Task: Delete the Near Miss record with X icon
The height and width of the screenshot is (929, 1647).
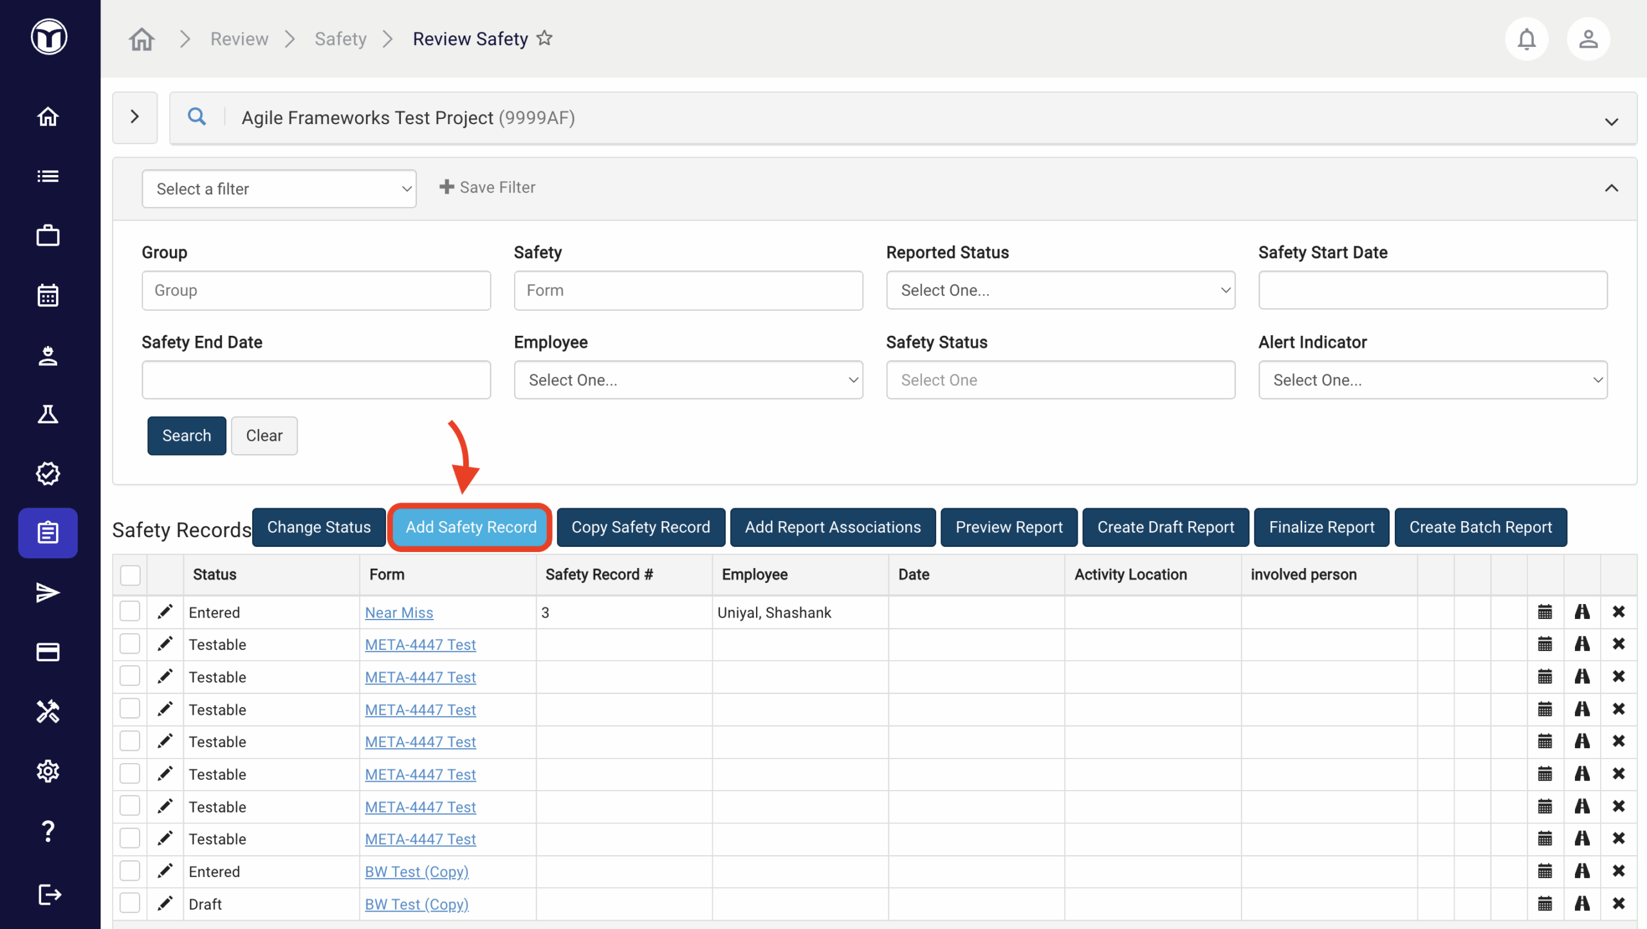Action: pyautogui.click(x=1619, y=612)
